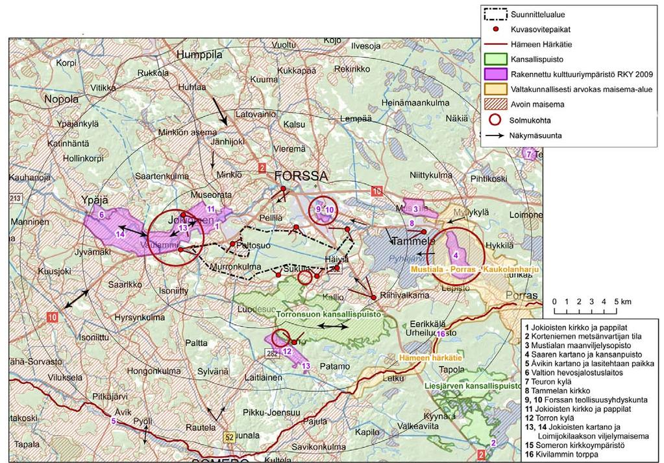Select the orange arvokas maisema-alue legend swatch

496,89
